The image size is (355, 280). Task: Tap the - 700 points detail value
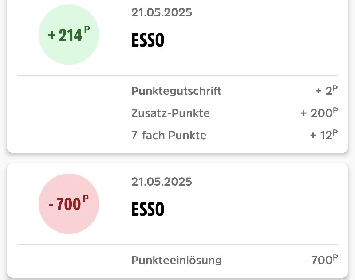click(320, 260)
